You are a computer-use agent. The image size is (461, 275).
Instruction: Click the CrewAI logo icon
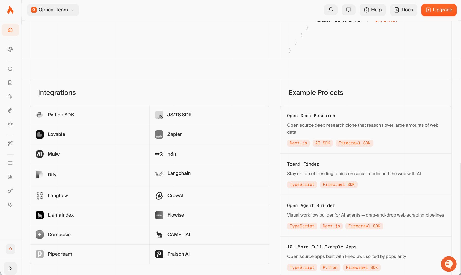[159, 196]
